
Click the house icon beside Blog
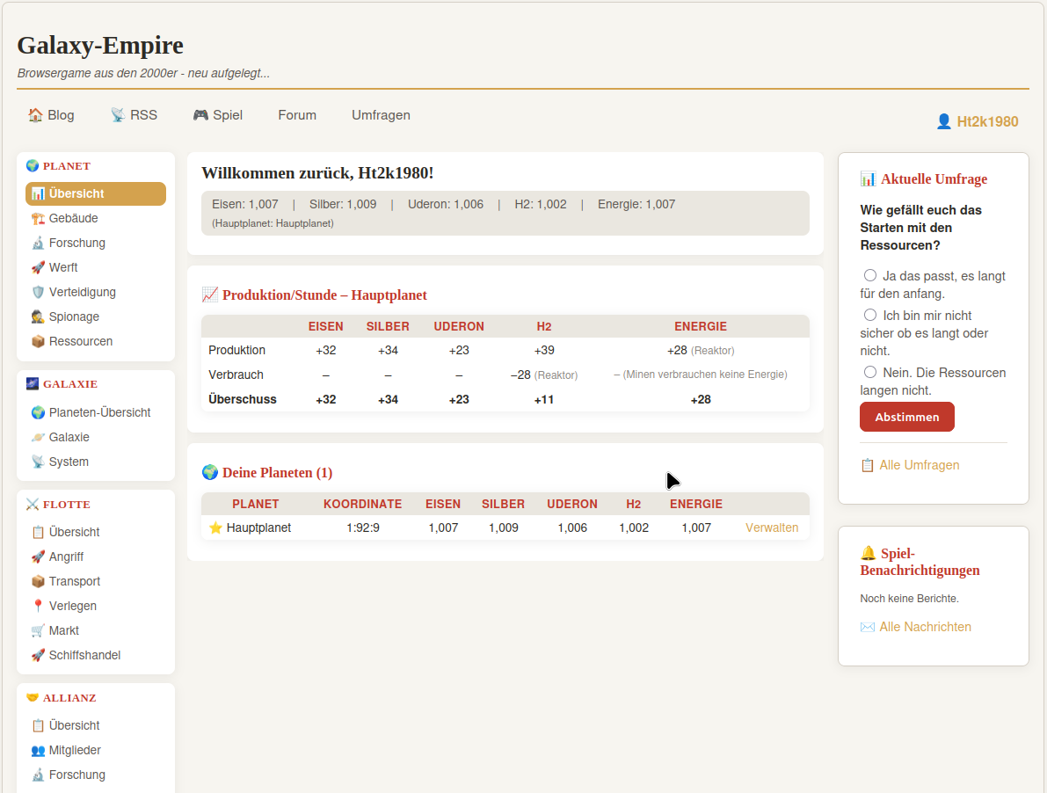(x=35, y=115)
